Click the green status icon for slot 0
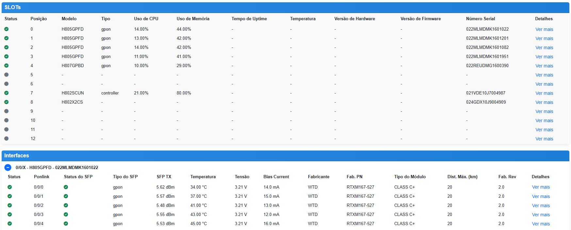This screenshot has height=230, width=571. [x=7, y=29]
